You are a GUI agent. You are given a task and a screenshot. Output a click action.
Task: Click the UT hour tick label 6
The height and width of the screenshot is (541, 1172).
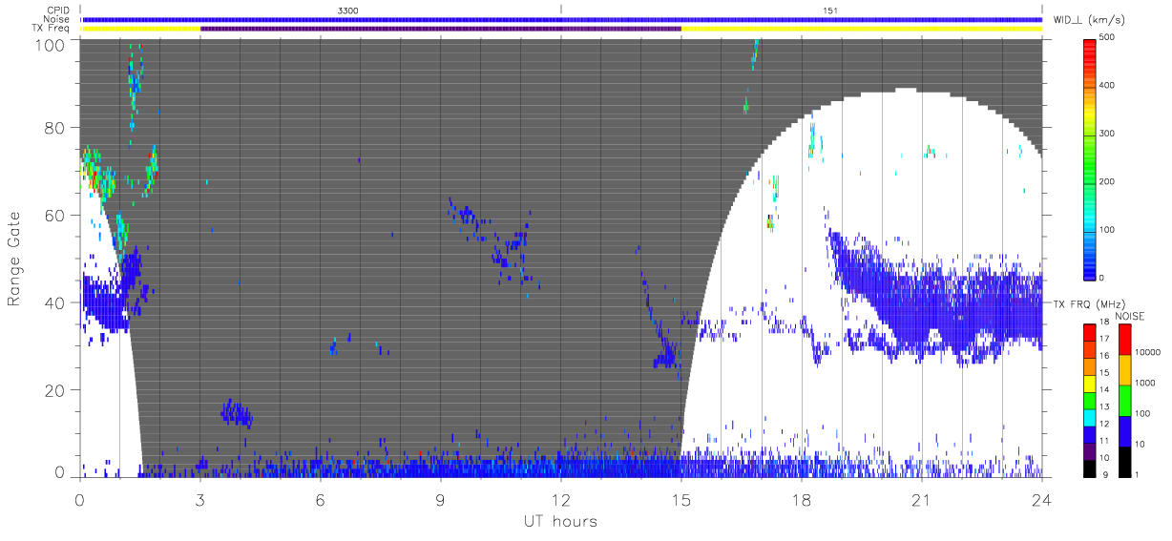tap(321, 499)
